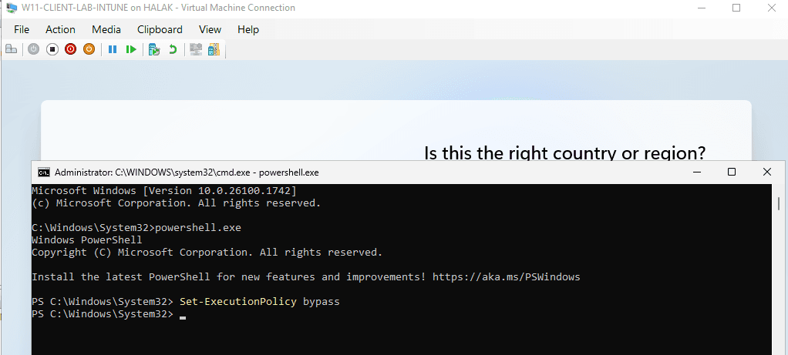Click the Ctrl+Alt+Delete toolbar icon
This screenshot has height=355, width=788.
pyautogui.click(x=11, y=49)
